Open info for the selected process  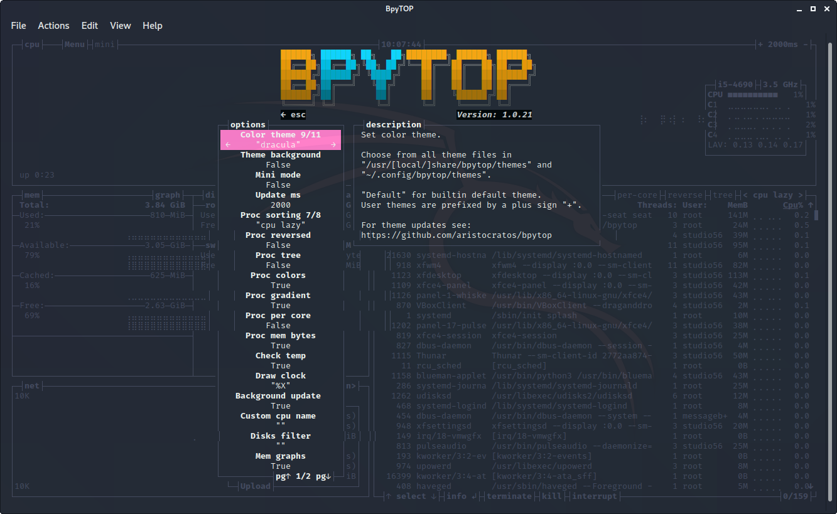pos(456,496)
